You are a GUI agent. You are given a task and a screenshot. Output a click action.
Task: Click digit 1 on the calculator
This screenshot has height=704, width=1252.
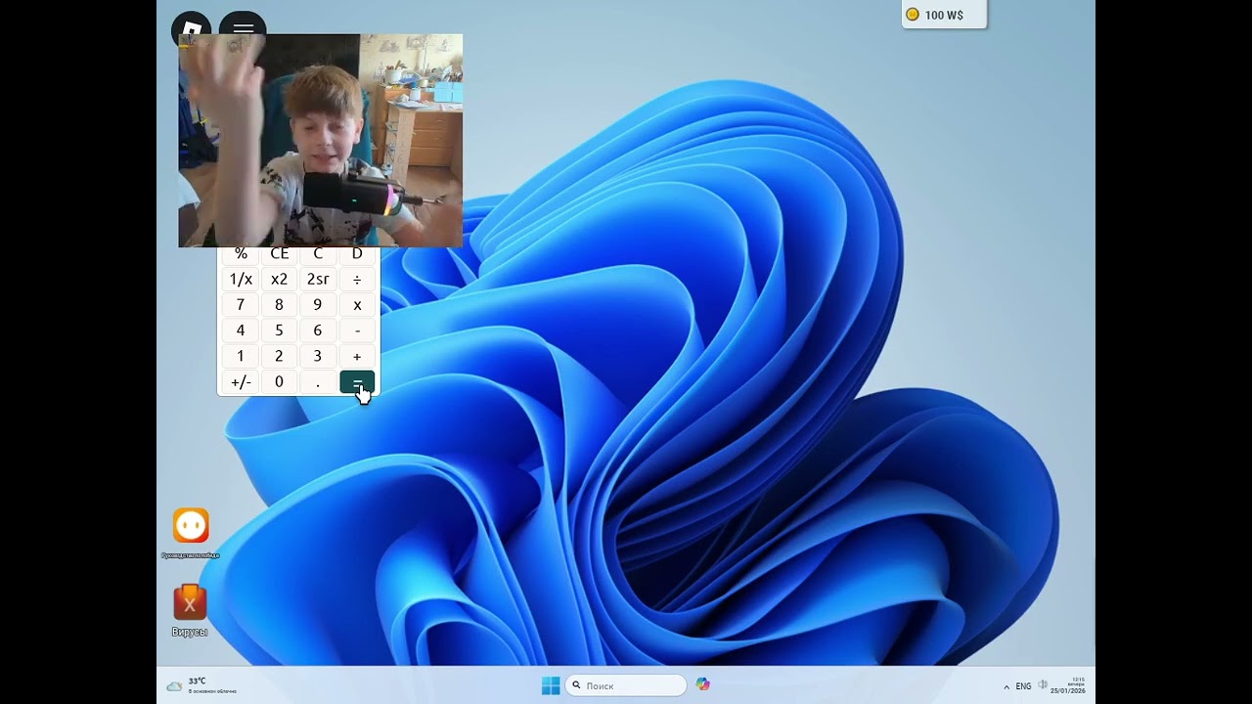[x=241, y=357]
